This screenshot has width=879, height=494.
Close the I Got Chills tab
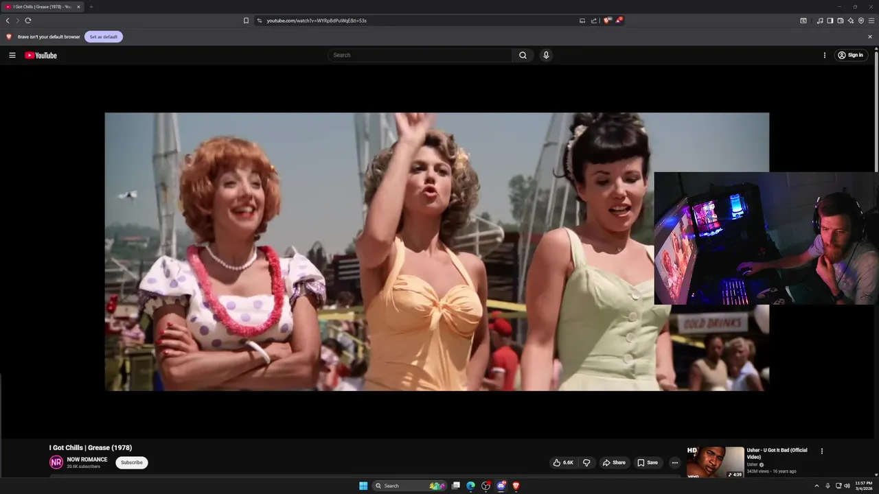78,7
